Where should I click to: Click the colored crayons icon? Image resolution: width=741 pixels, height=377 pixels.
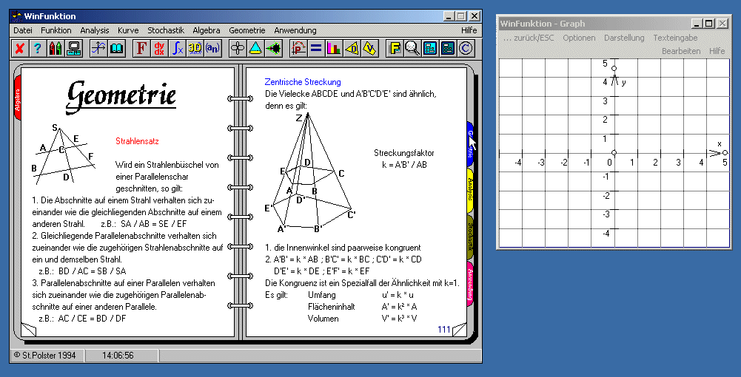pos(55,48)
